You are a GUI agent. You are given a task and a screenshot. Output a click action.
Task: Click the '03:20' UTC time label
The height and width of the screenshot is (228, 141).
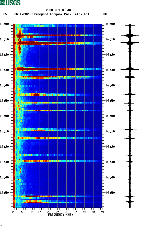(110, 147)
